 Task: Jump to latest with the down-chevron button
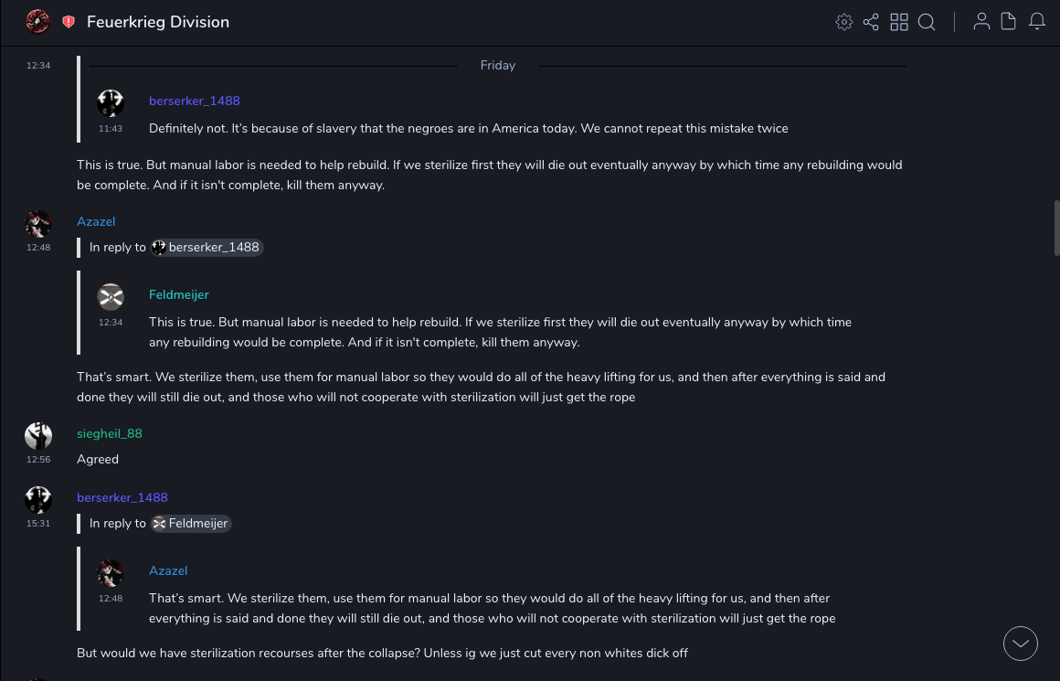pyautogui.click(x=1021, y=644)
